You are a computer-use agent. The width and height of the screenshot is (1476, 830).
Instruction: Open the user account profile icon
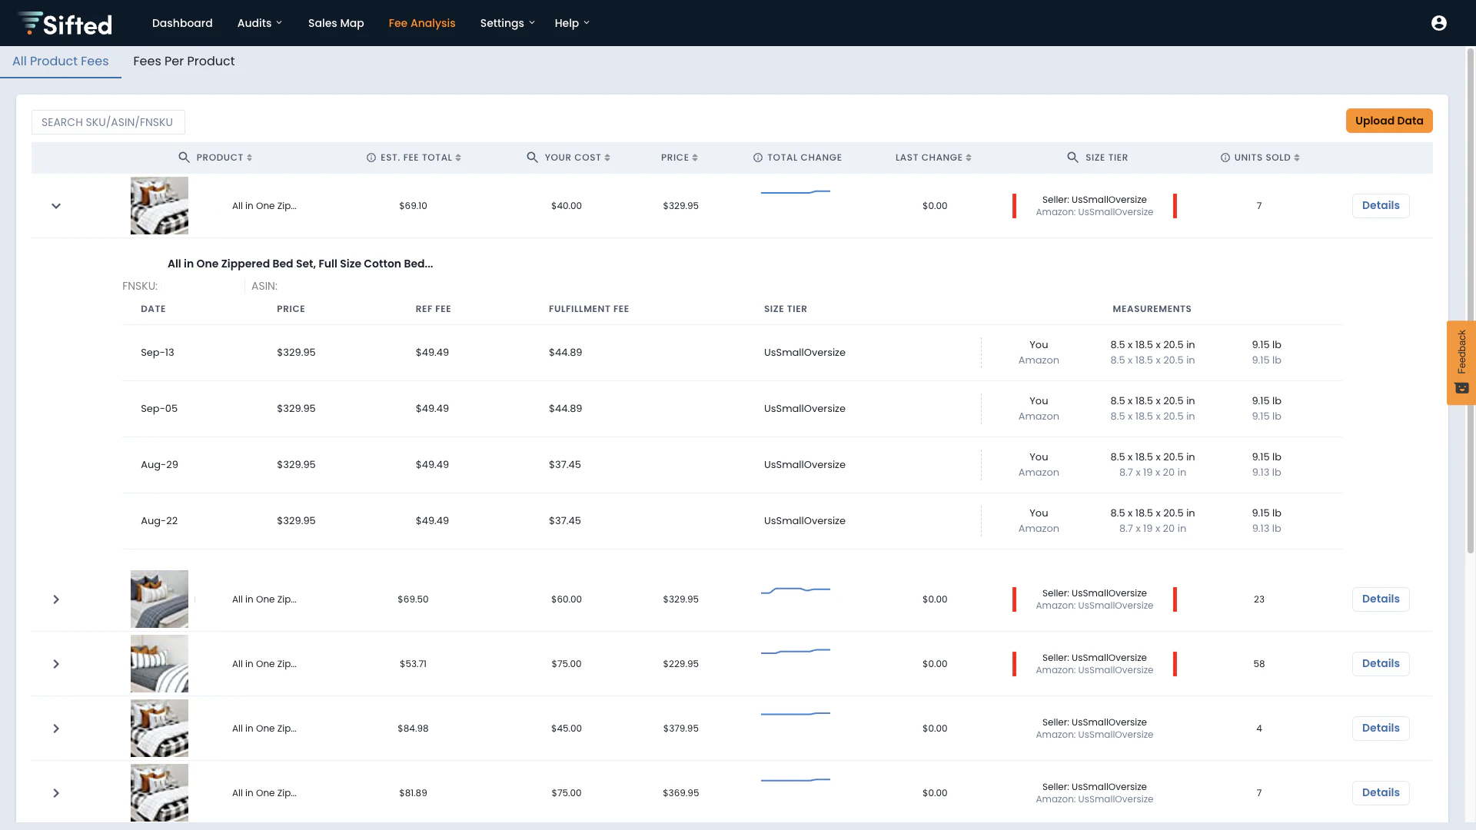tap(1438, 23)
